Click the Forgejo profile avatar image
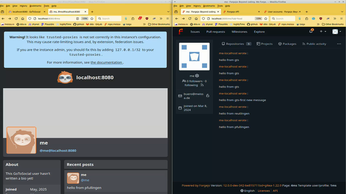Image resolution: width=346 pixels, height=194 pixels. tap(195, 57)
